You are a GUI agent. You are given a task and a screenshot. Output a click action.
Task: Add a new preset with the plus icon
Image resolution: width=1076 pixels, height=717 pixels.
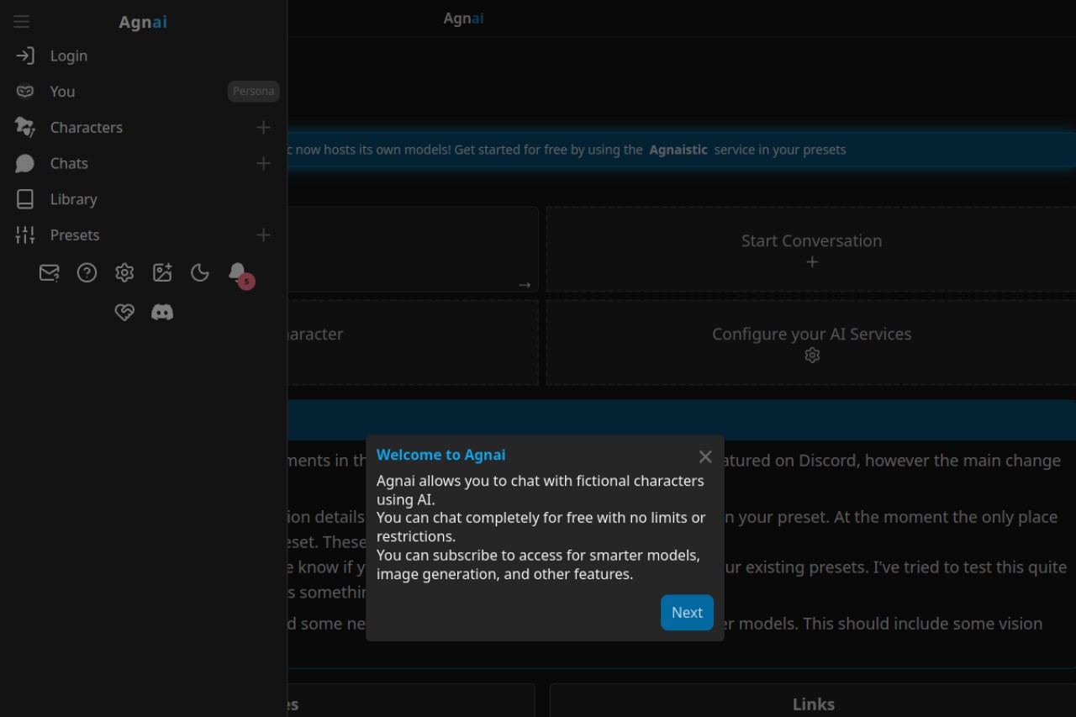(263, 235)
